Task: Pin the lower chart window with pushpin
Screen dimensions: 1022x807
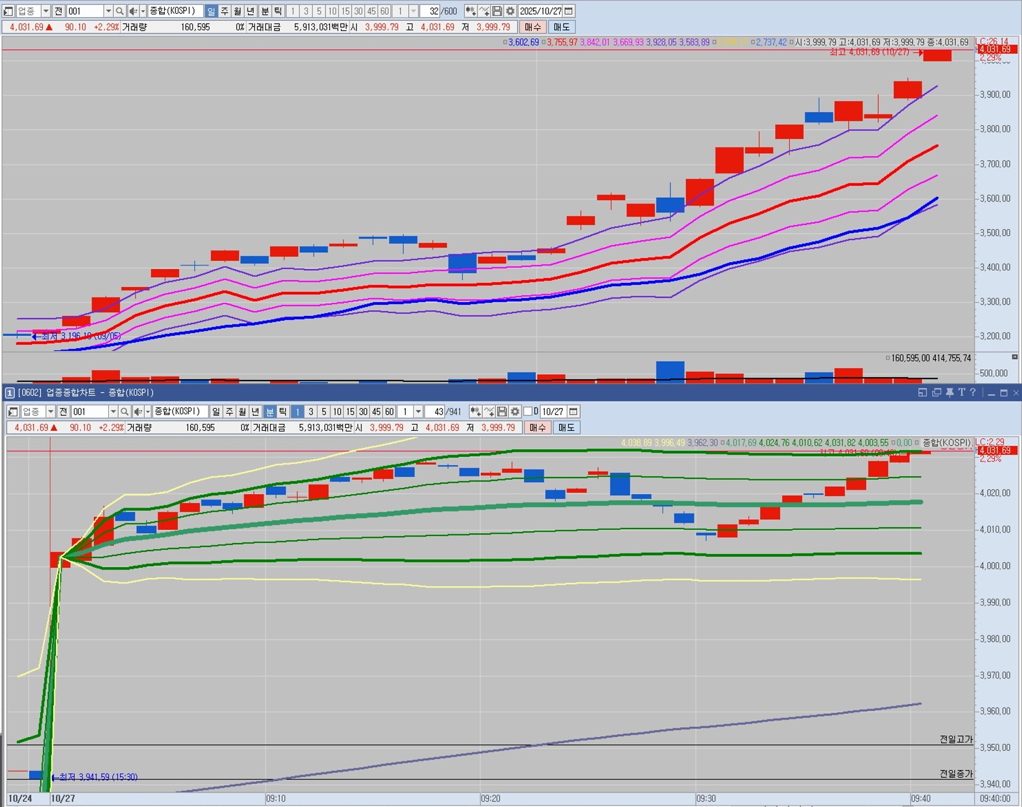Action: tap(949, 393)
